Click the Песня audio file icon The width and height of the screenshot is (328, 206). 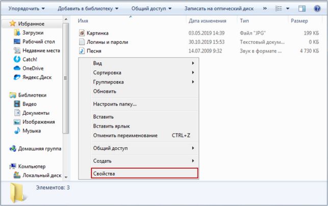[82, 51]
